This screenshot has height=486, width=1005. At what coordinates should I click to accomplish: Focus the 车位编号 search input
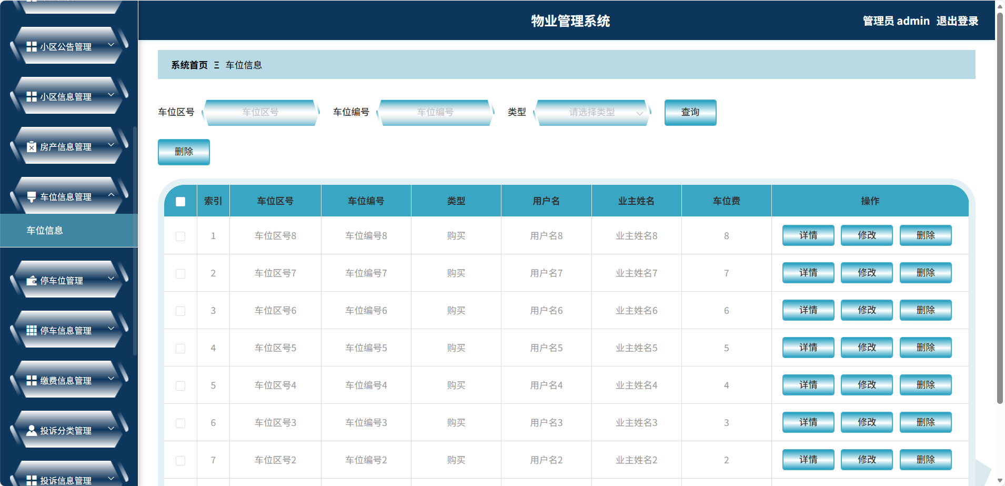pyautogui.click(x=436, y=113)
